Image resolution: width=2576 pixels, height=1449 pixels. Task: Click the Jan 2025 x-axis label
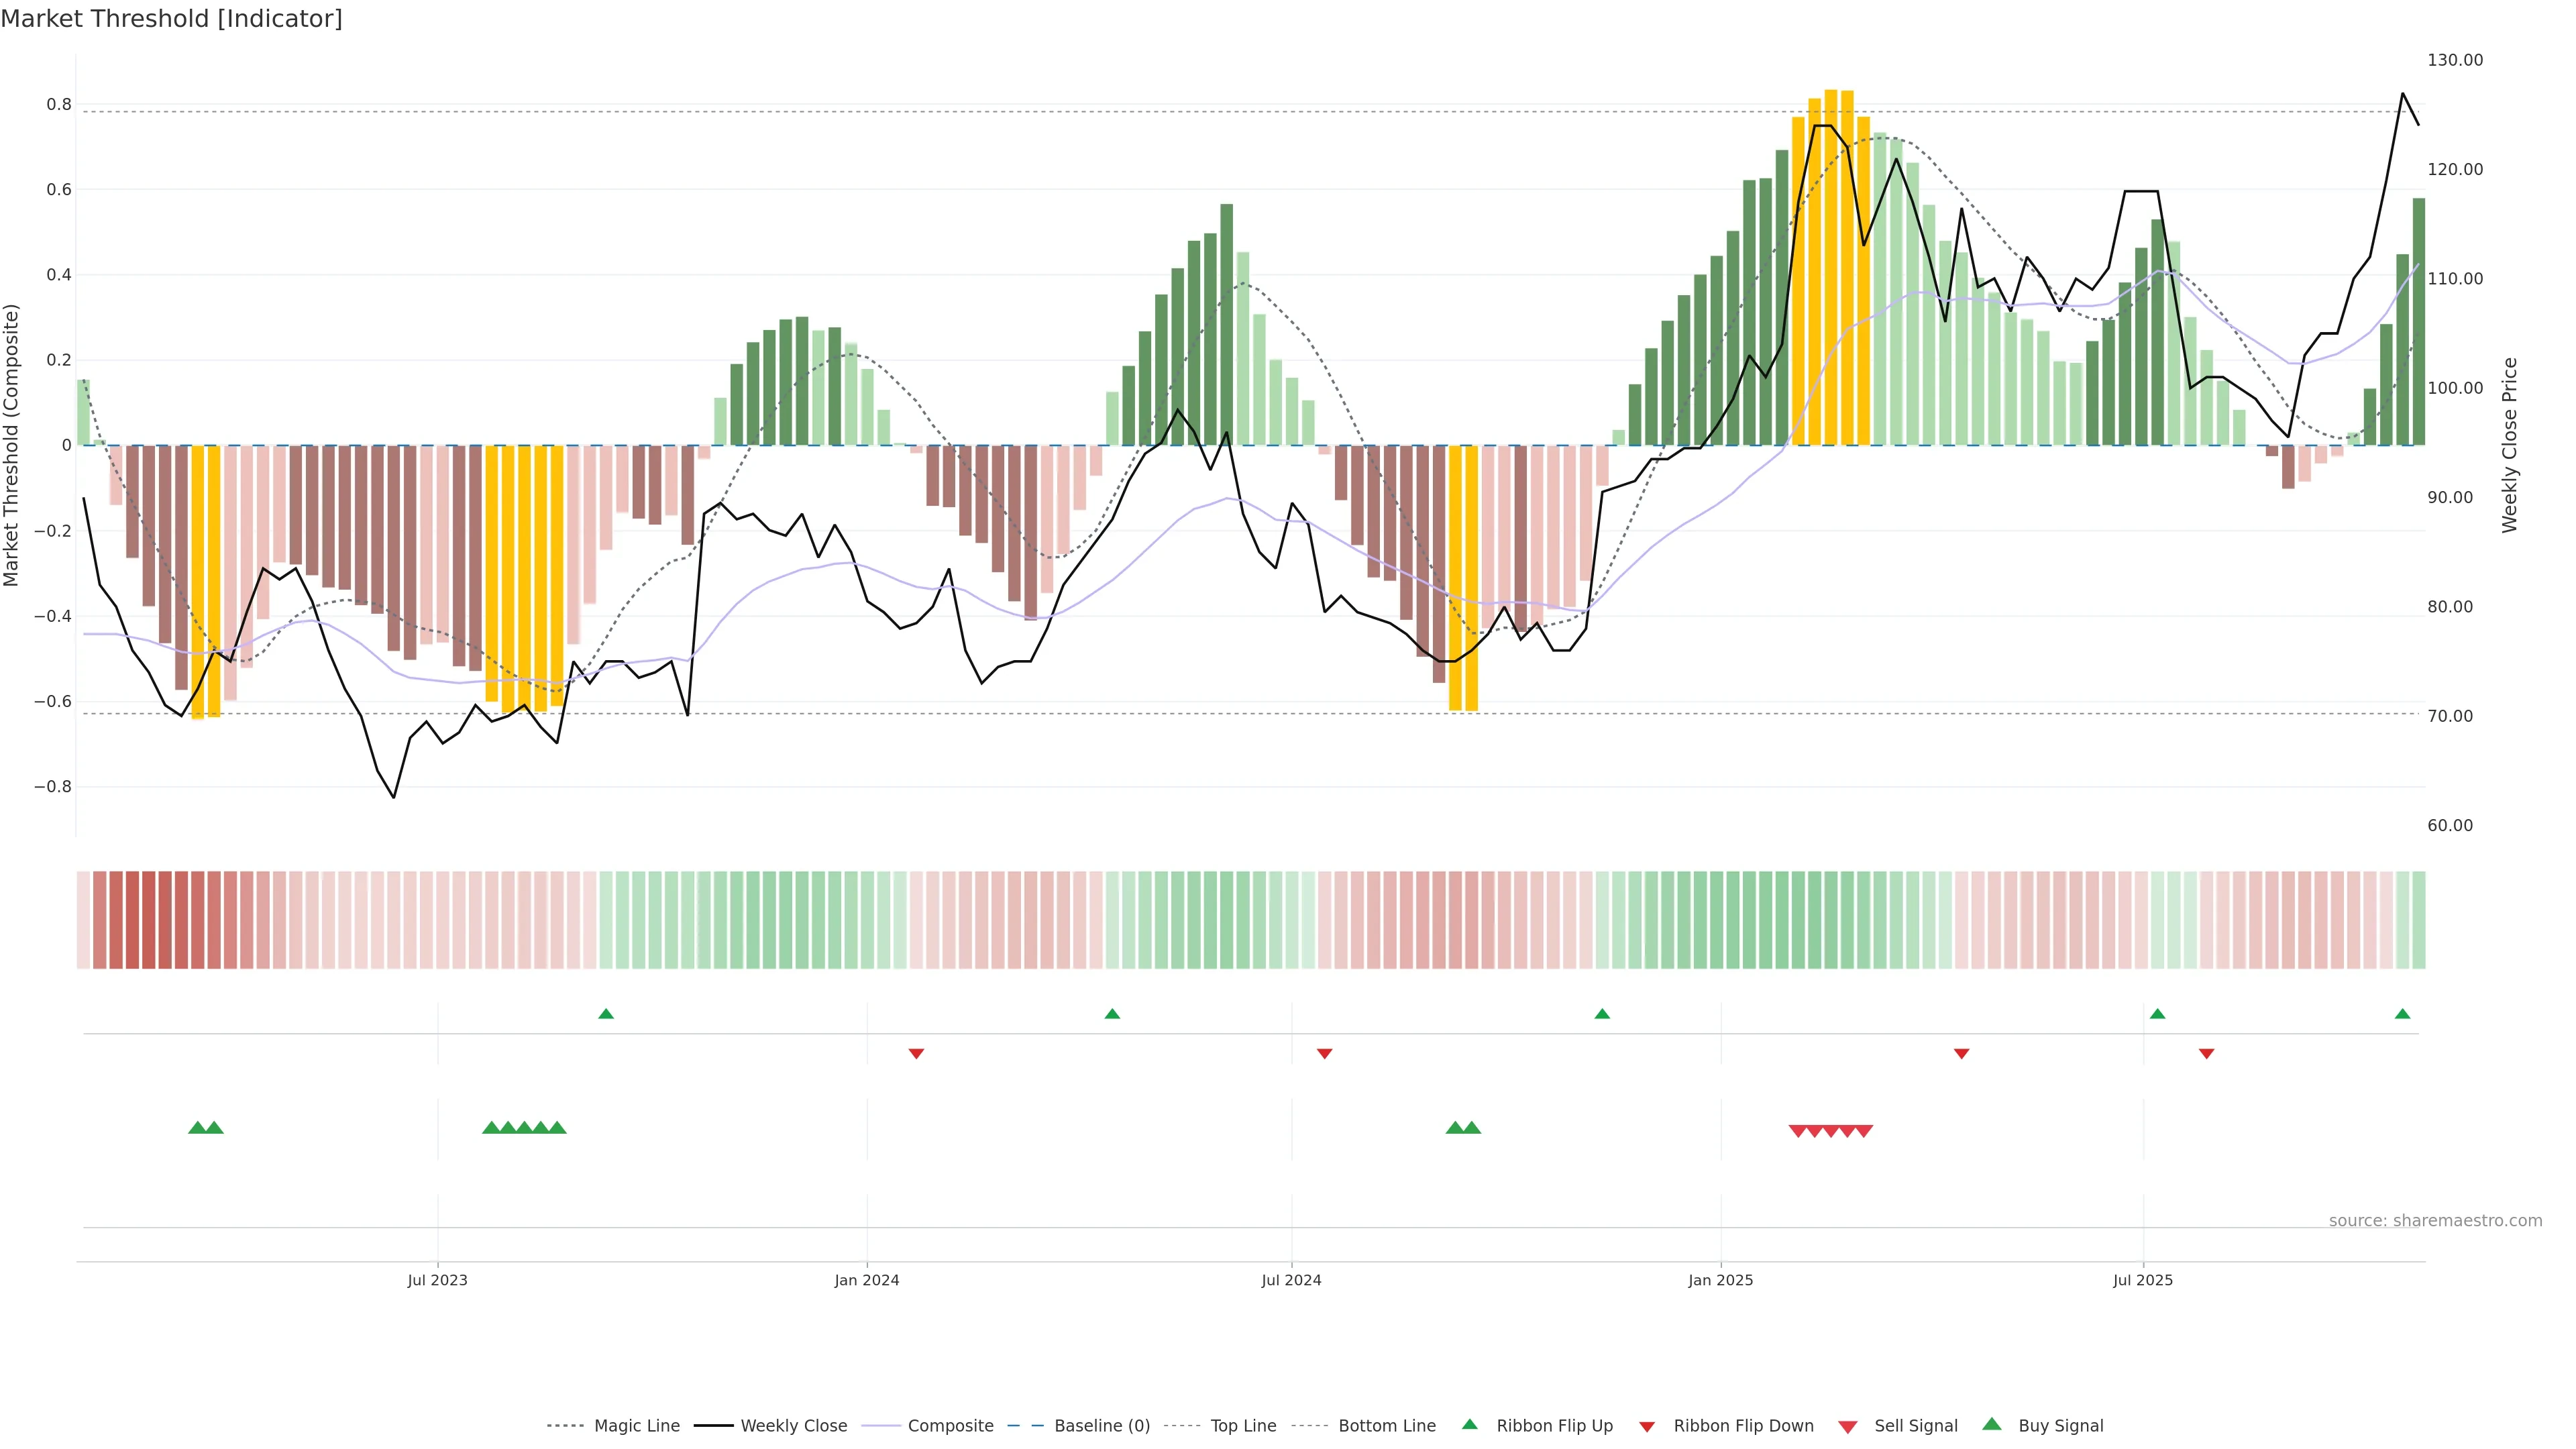[1720, 1280]
